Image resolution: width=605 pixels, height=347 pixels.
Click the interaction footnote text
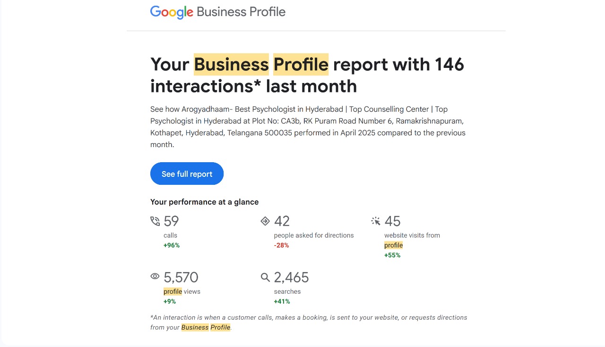click(x=309, y=322)
